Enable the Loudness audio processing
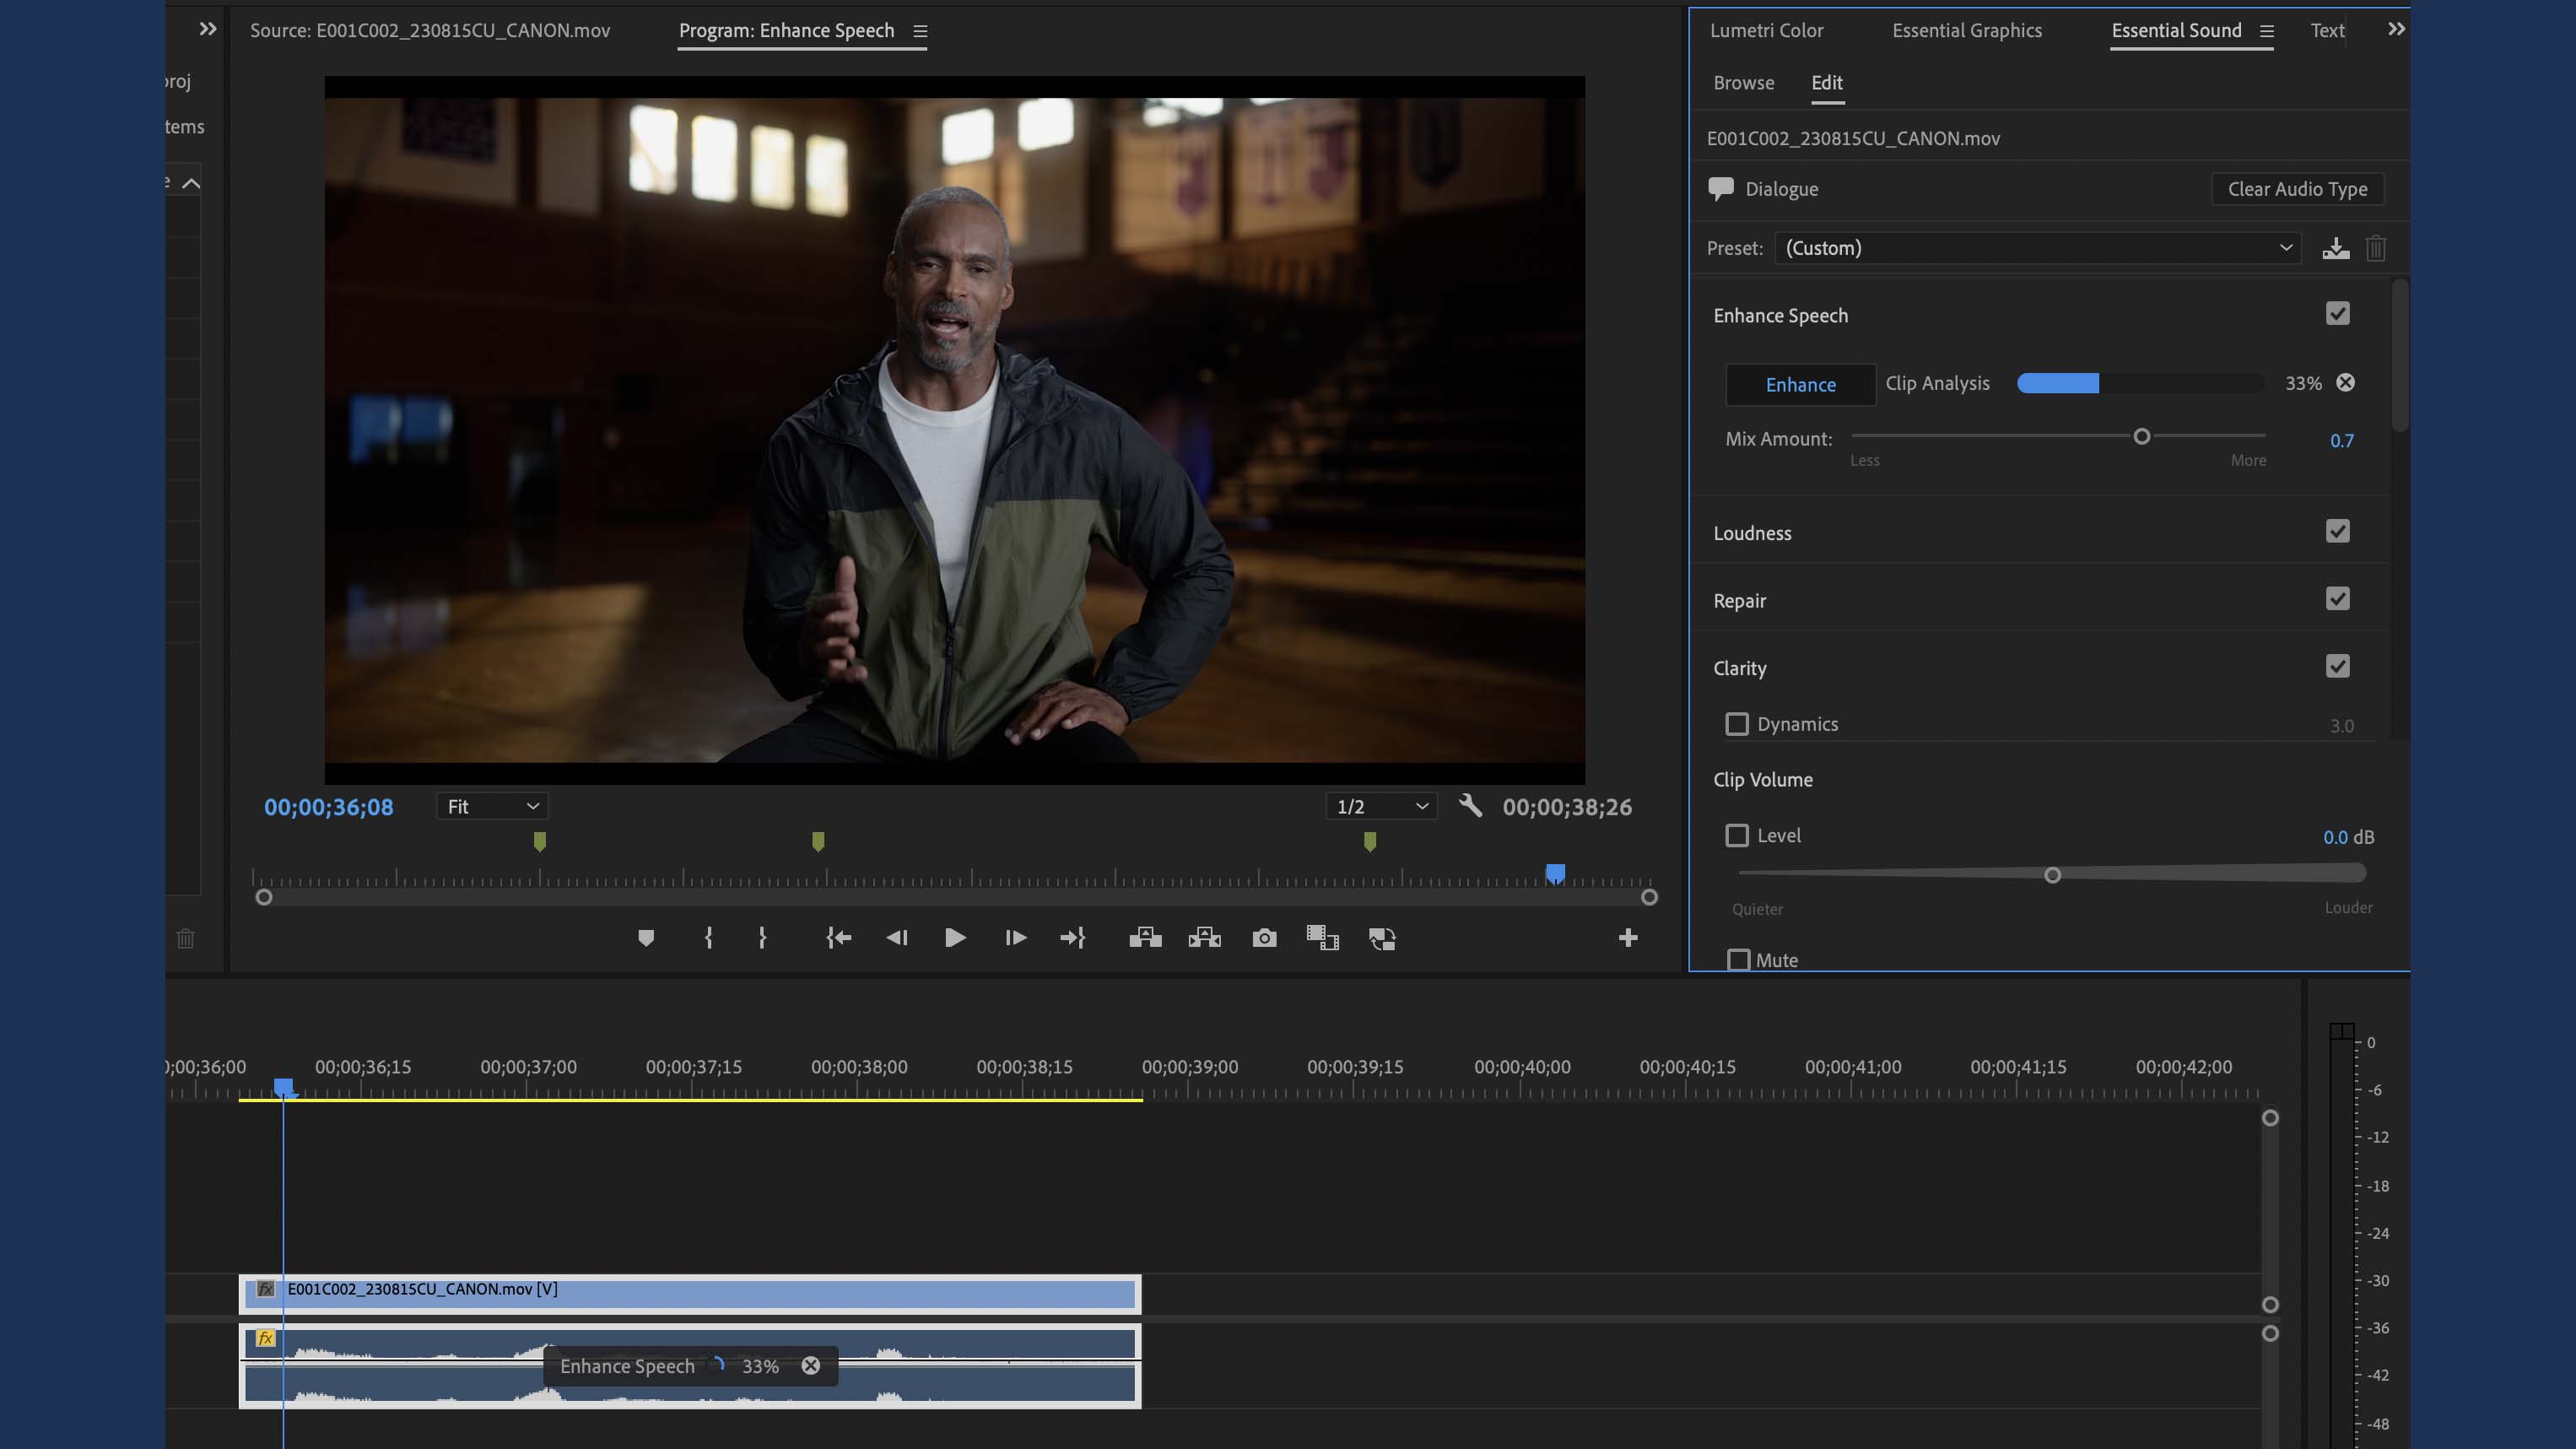The image size is (2576, 1449). pyautogui.click(x=2337, y=531)
